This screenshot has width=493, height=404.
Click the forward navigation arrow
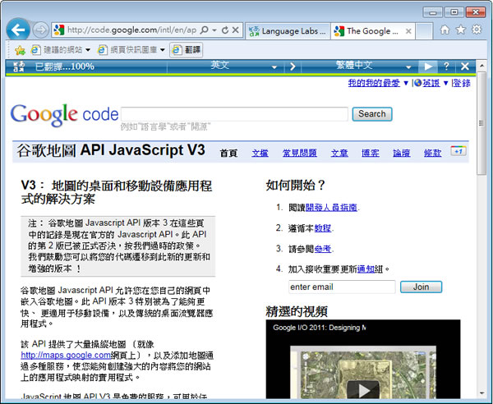(40, 30)
